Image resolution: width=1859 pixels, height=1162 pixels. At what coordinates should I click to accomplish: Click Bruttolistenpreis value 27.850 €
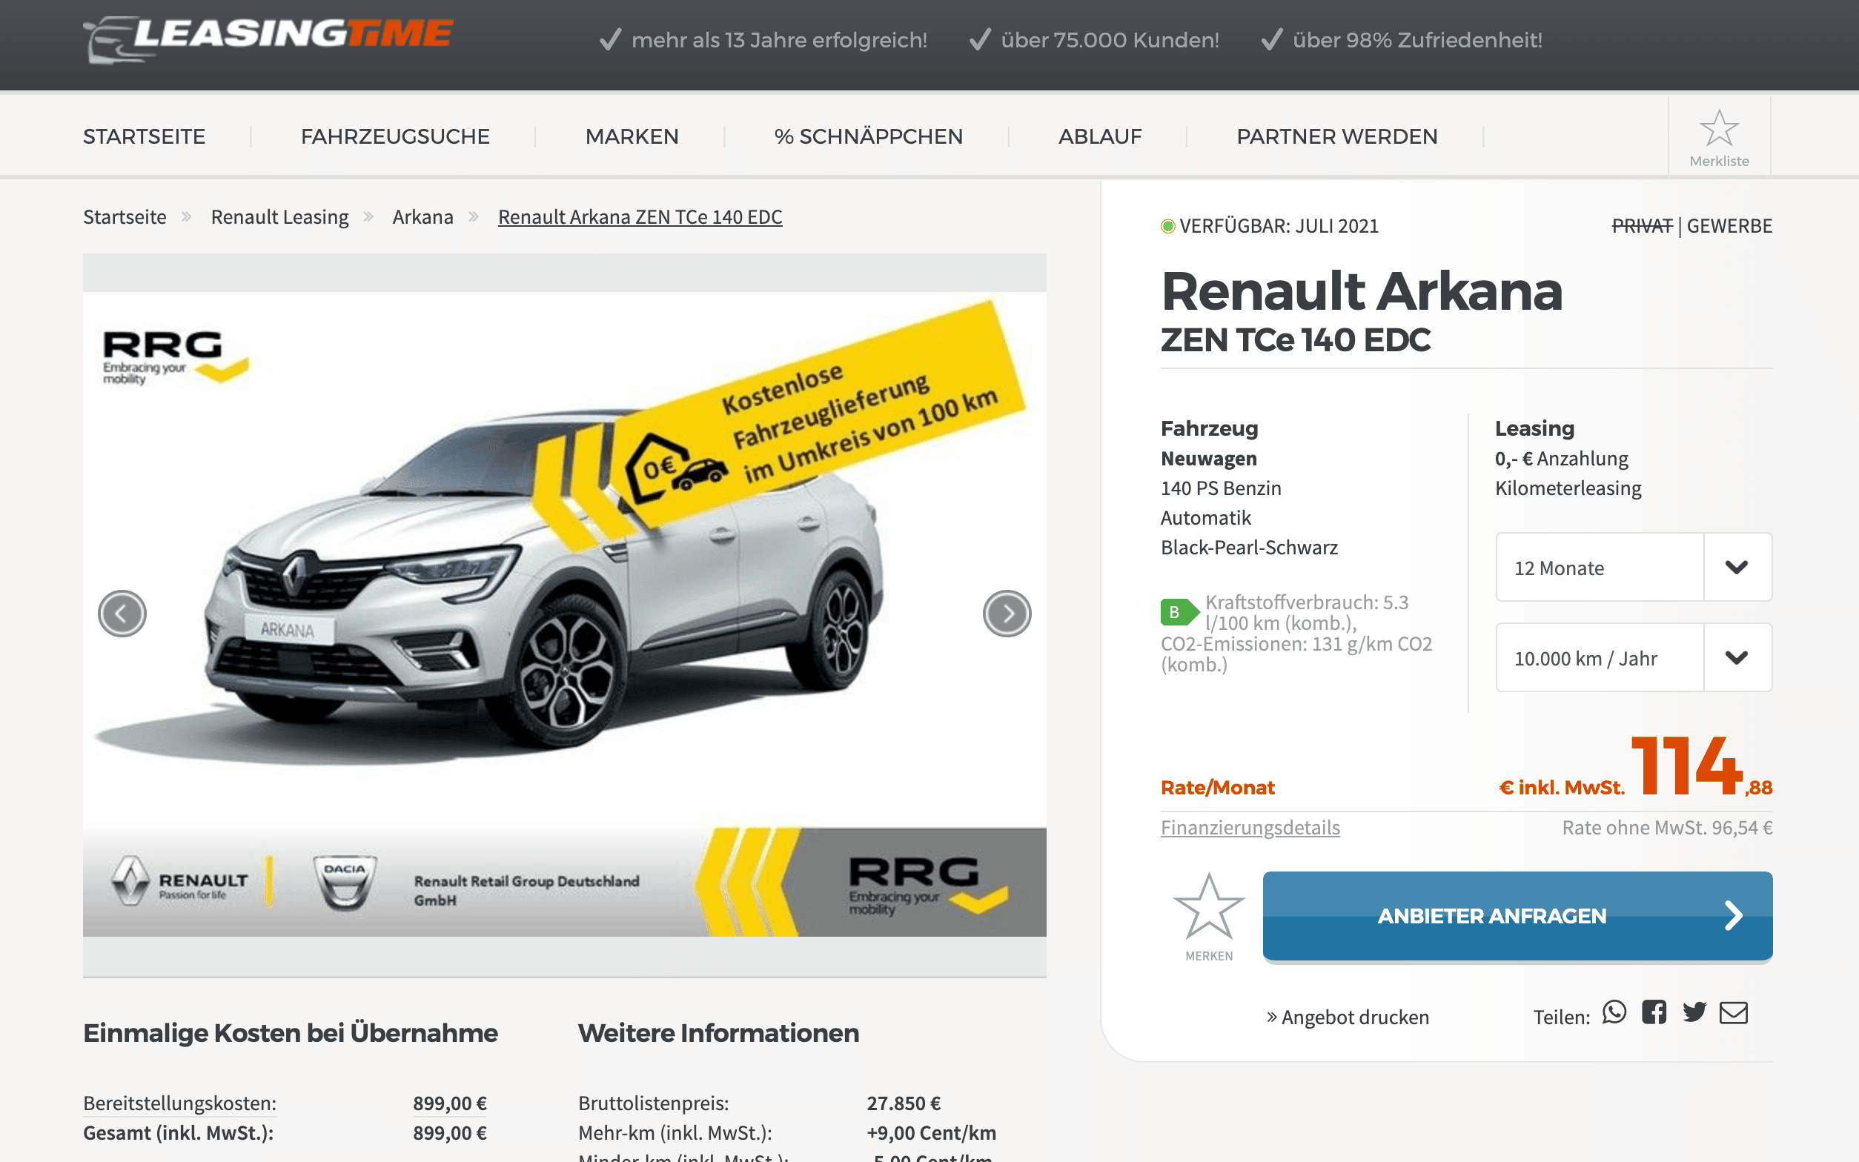(x=903, y=1103)
